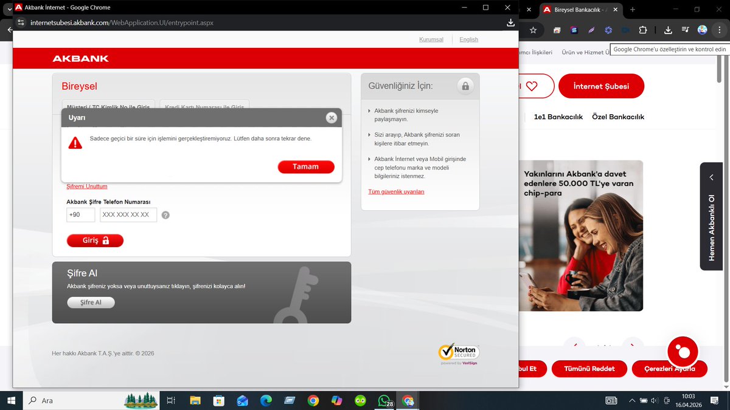Launch File Explorer from the taskbar
730x410 pixels.
point(195,401)
